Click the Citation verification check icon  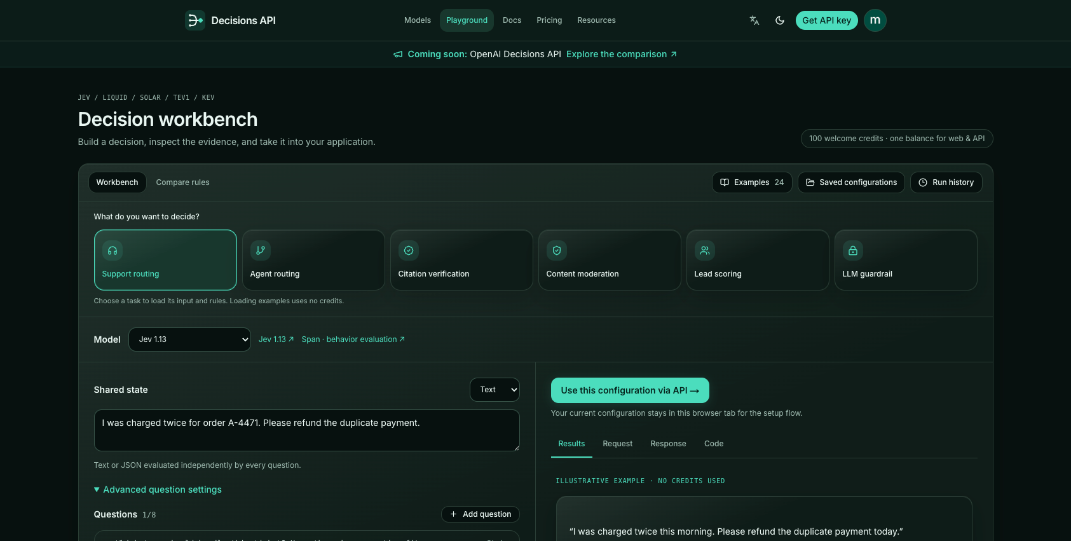409,250
